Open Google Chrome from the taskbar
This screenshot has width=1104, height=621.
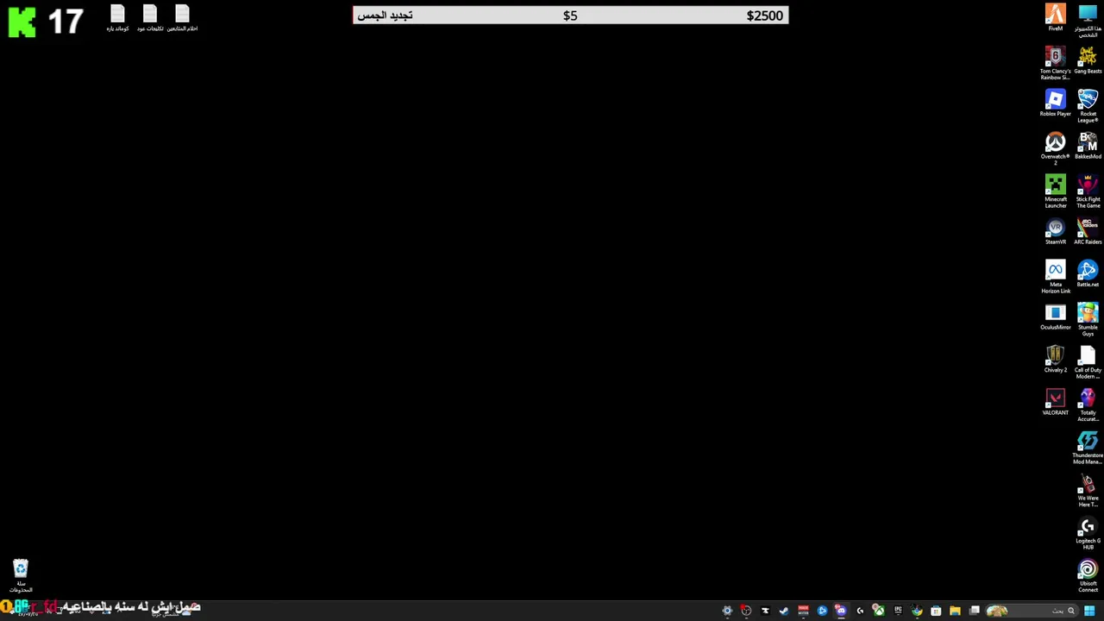(917, 611)
